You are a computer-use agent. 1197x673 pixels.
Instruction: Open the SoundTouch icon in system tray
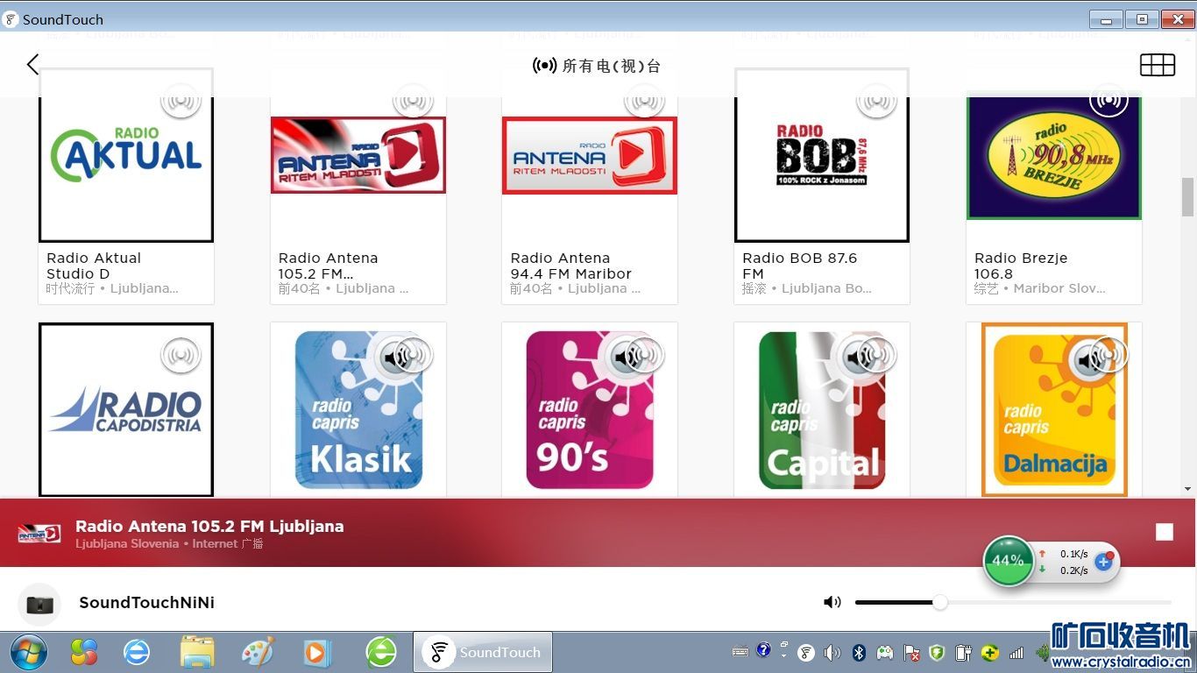(x=805, y=652)
